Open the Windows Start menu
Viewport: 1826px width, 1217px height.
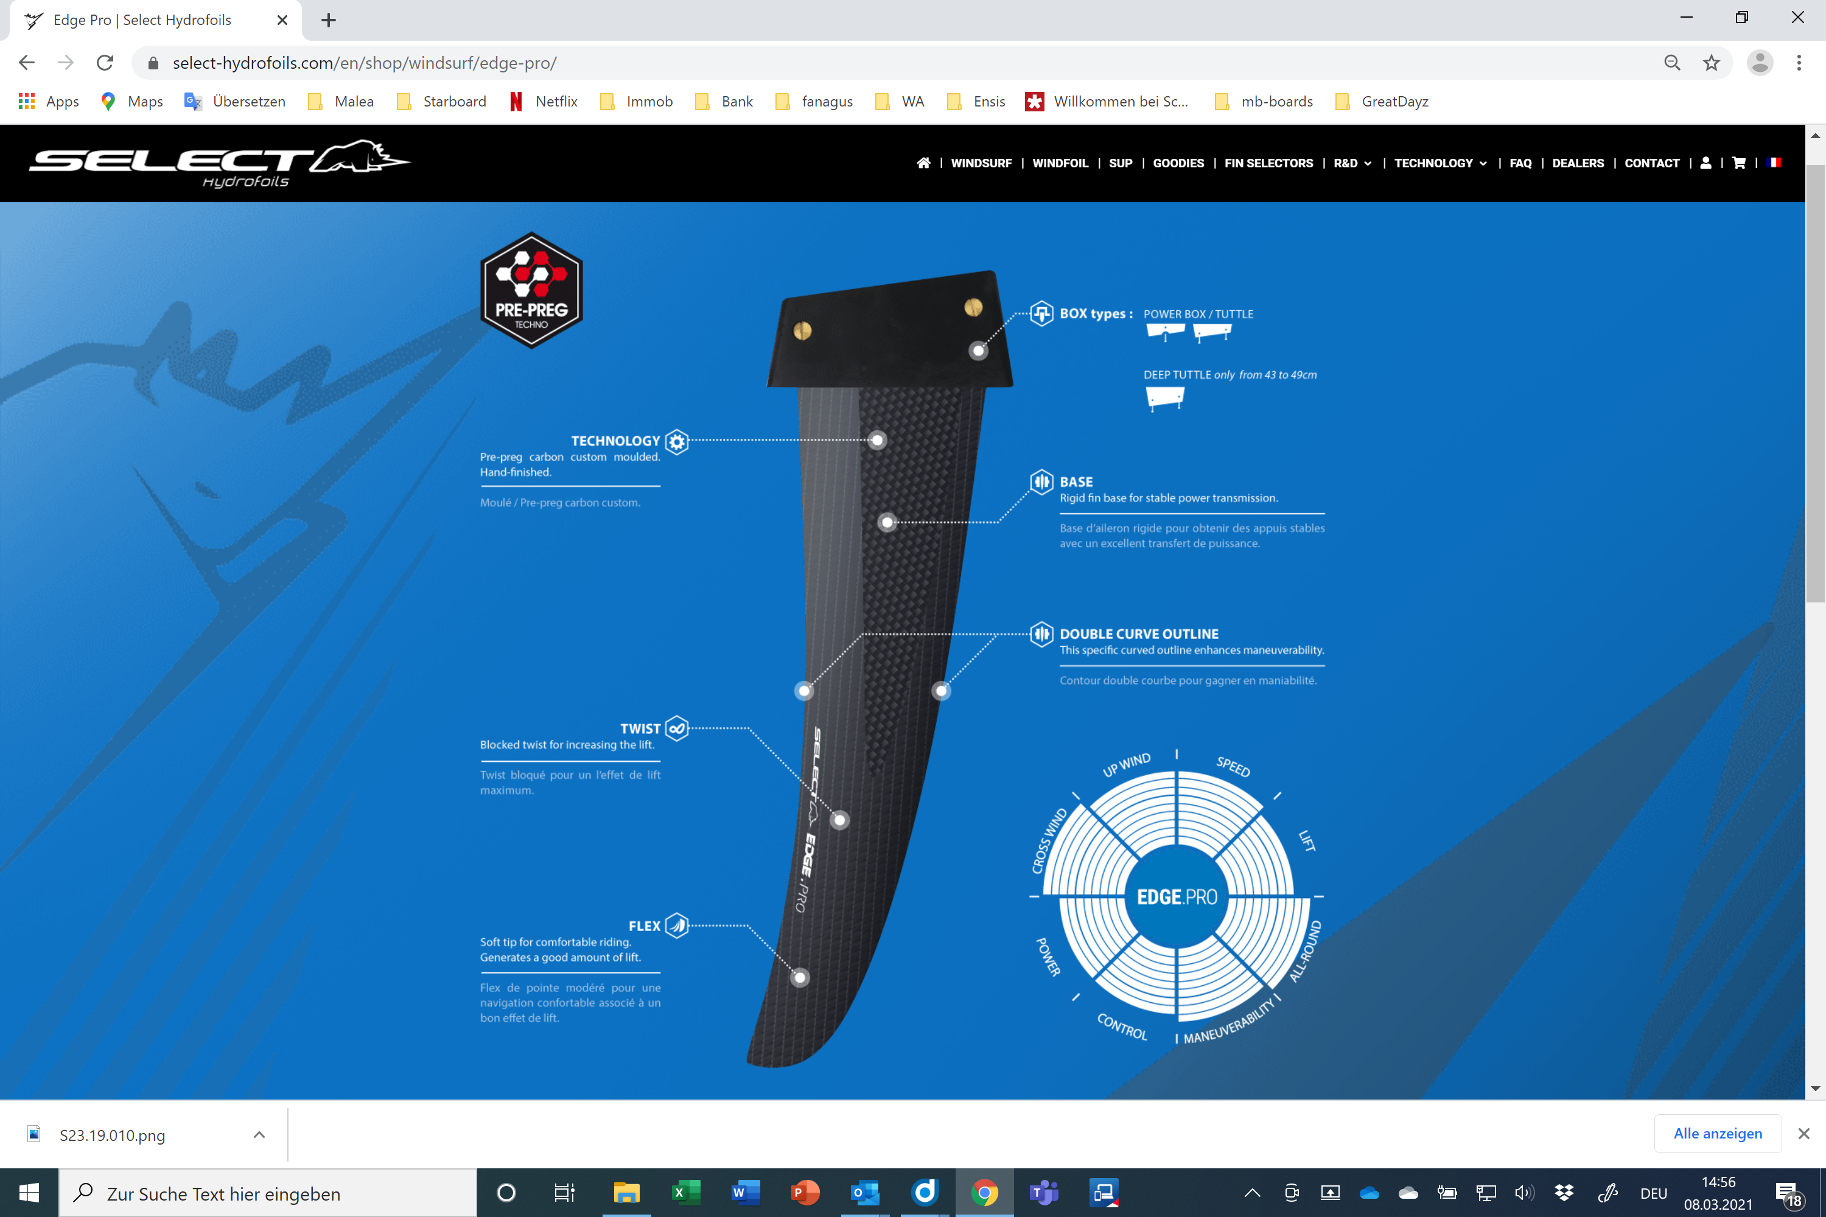pos(29,1193)
